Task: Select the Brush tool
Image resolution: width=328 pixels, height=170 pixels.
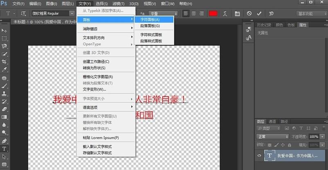Action: coord(4,86)
